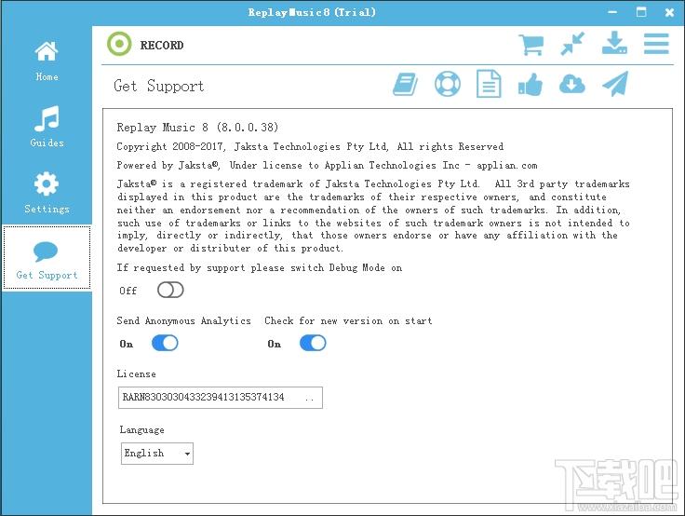
Task: Open the document log icon
Action: coord(489,84)
